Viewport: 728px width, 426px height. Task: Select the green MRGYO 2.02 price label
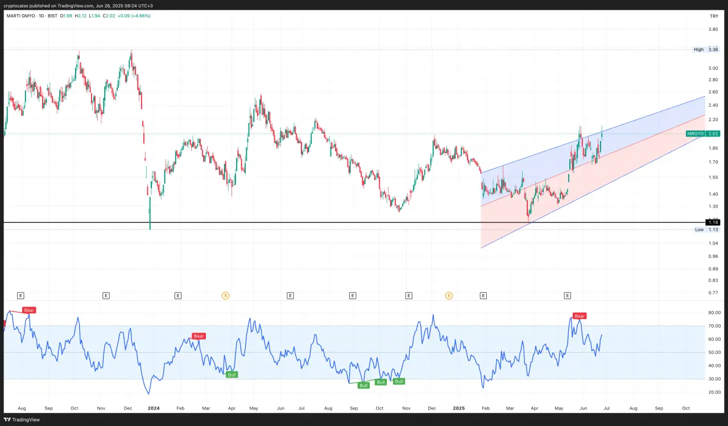(704, 134)
